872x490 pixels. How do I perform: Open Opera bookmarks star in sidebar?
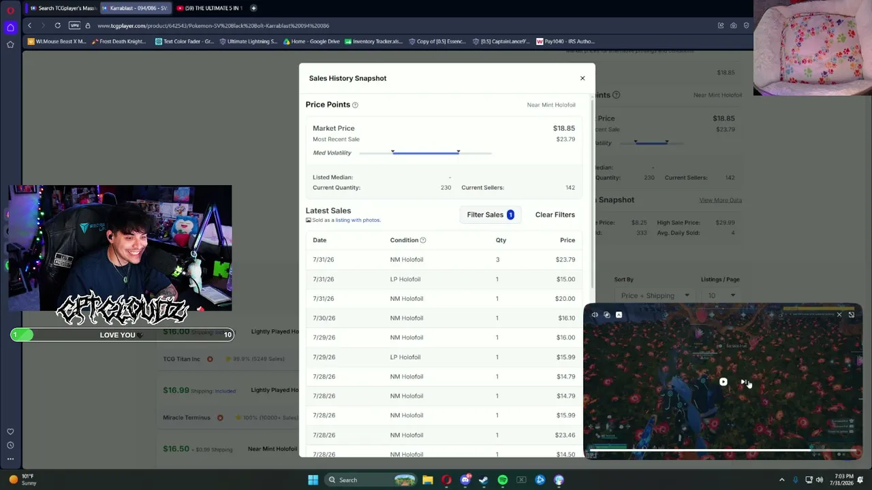point(10,44)
